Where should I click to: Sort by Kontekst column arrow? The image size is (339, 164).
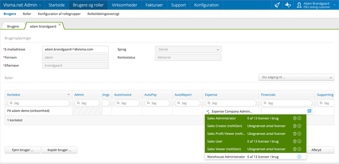[69, 95]
